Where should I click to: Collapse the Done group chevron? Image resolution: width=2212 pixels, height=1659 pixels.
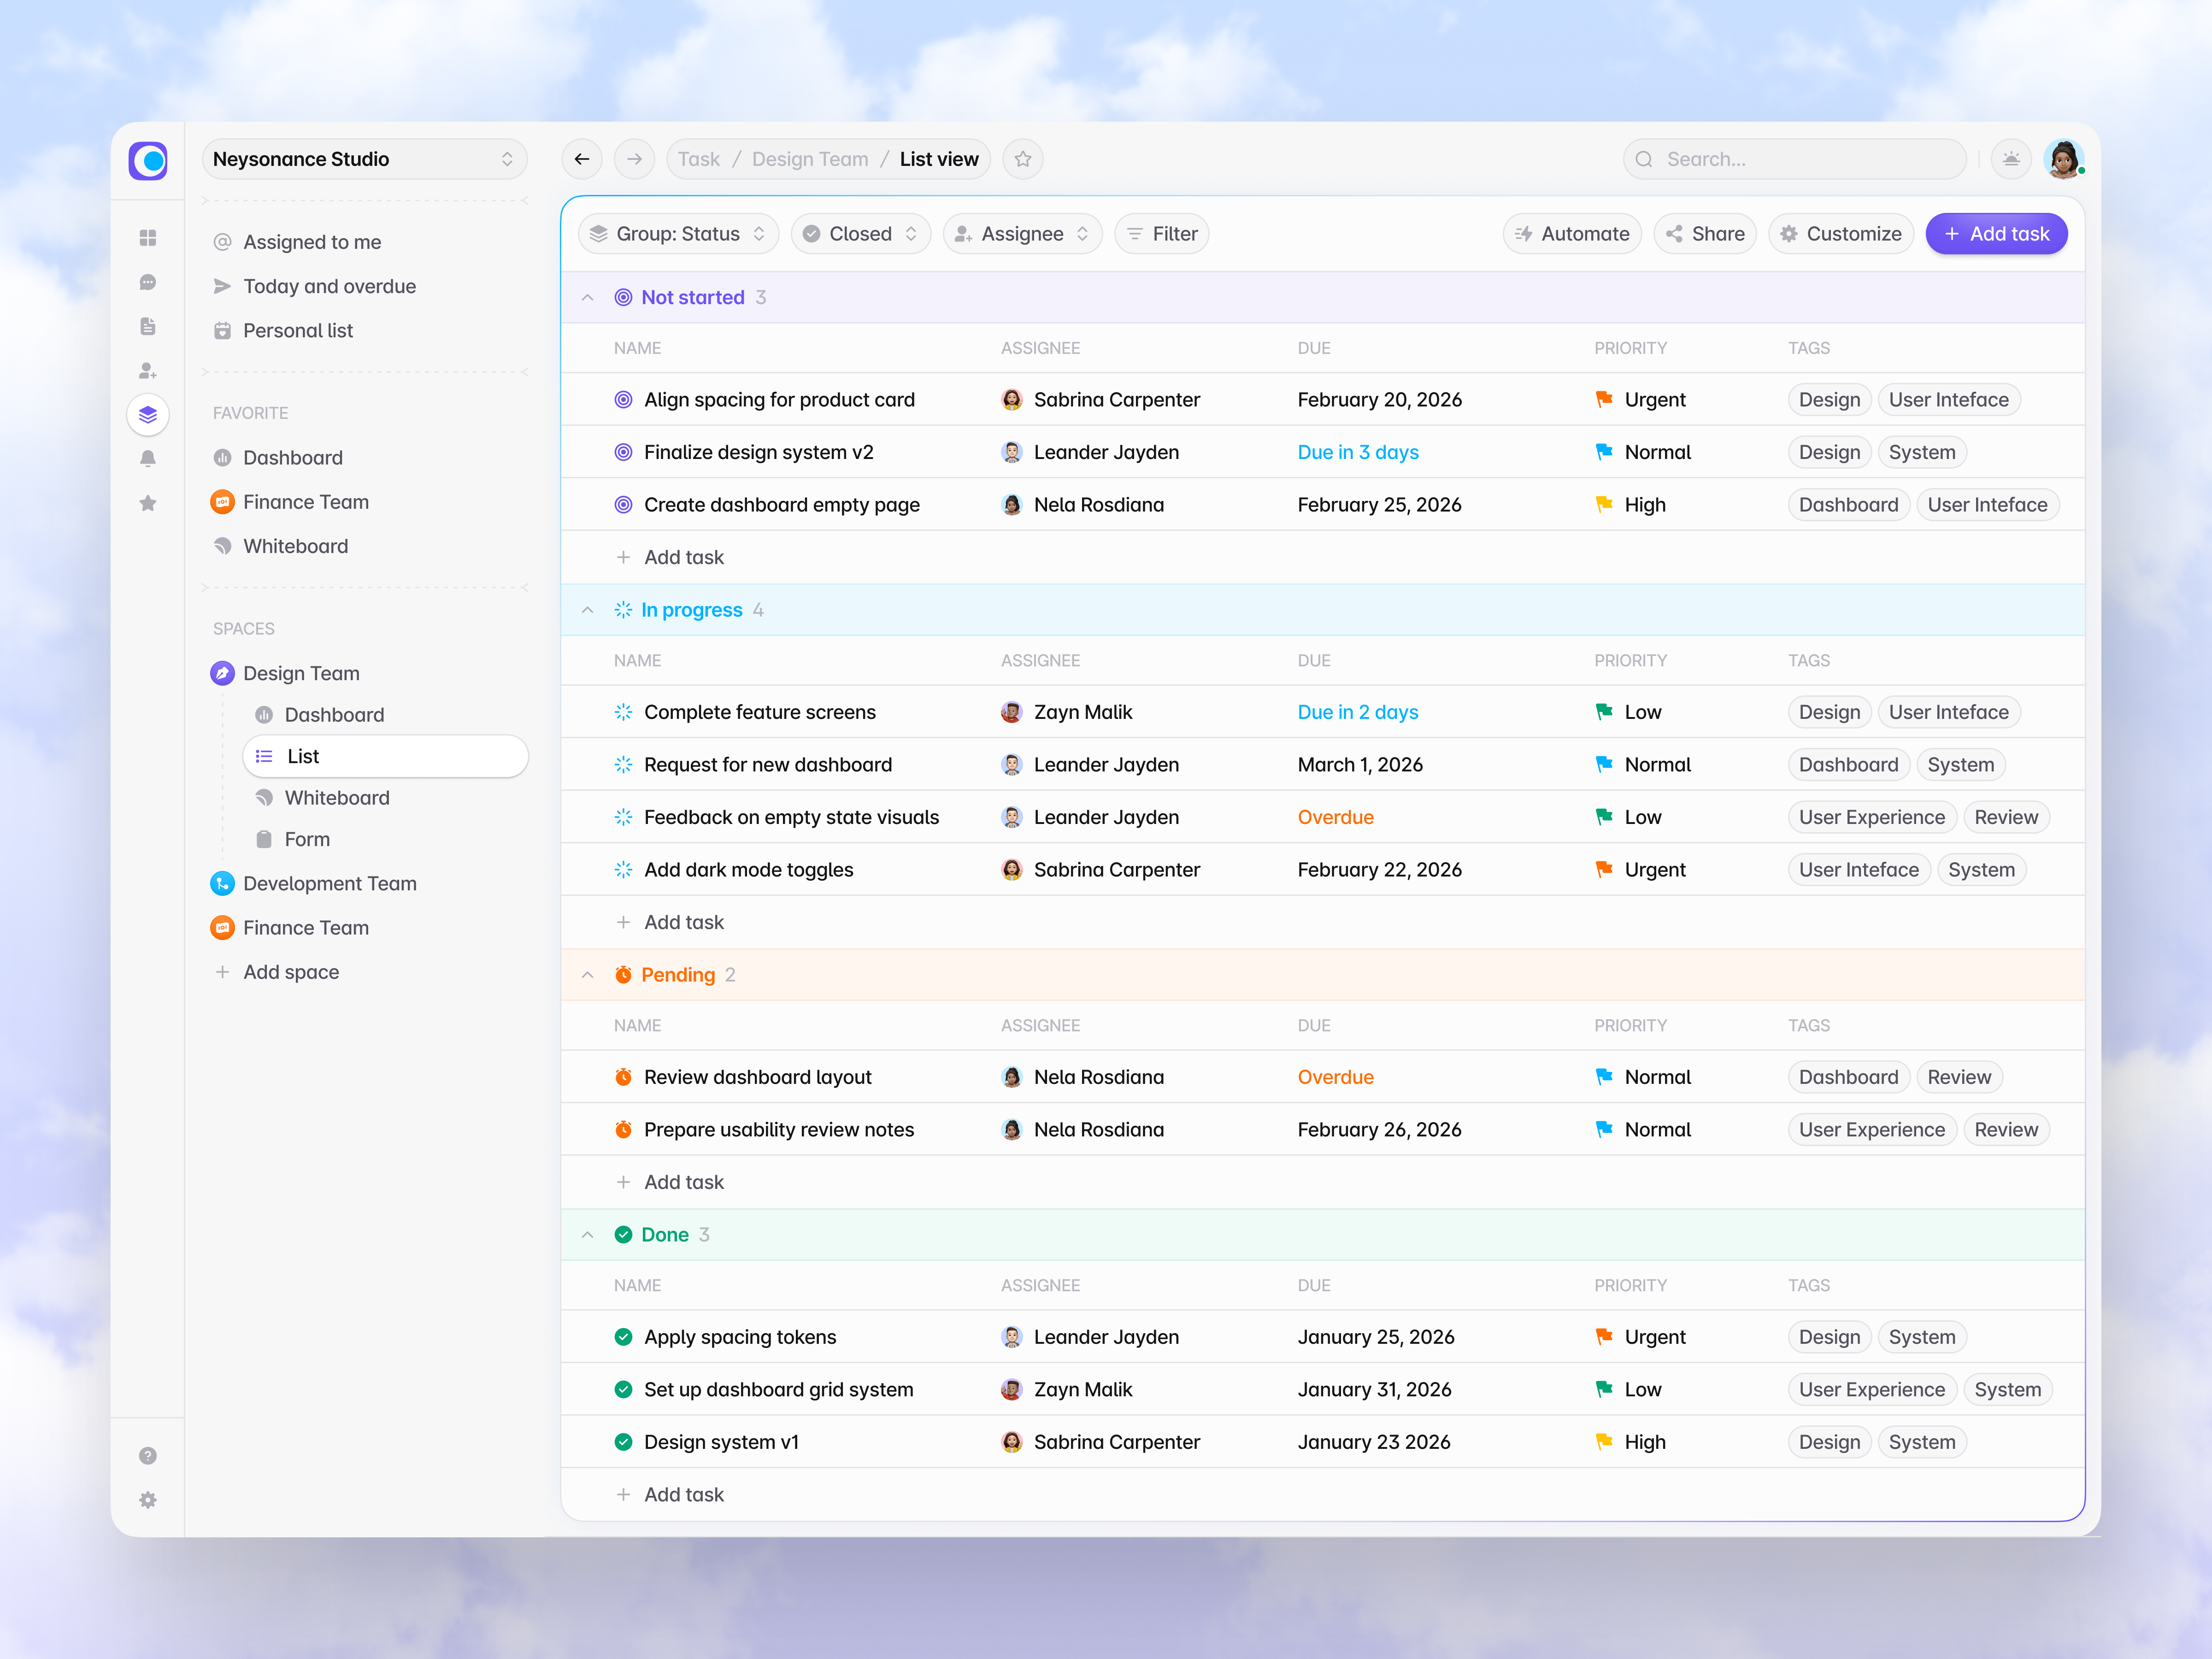(588, 1235)
